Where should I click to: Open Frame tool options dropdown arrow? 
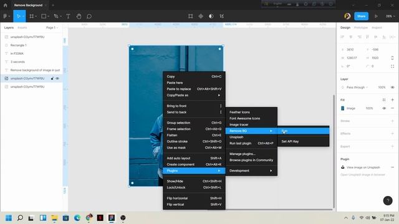point(36,16)
